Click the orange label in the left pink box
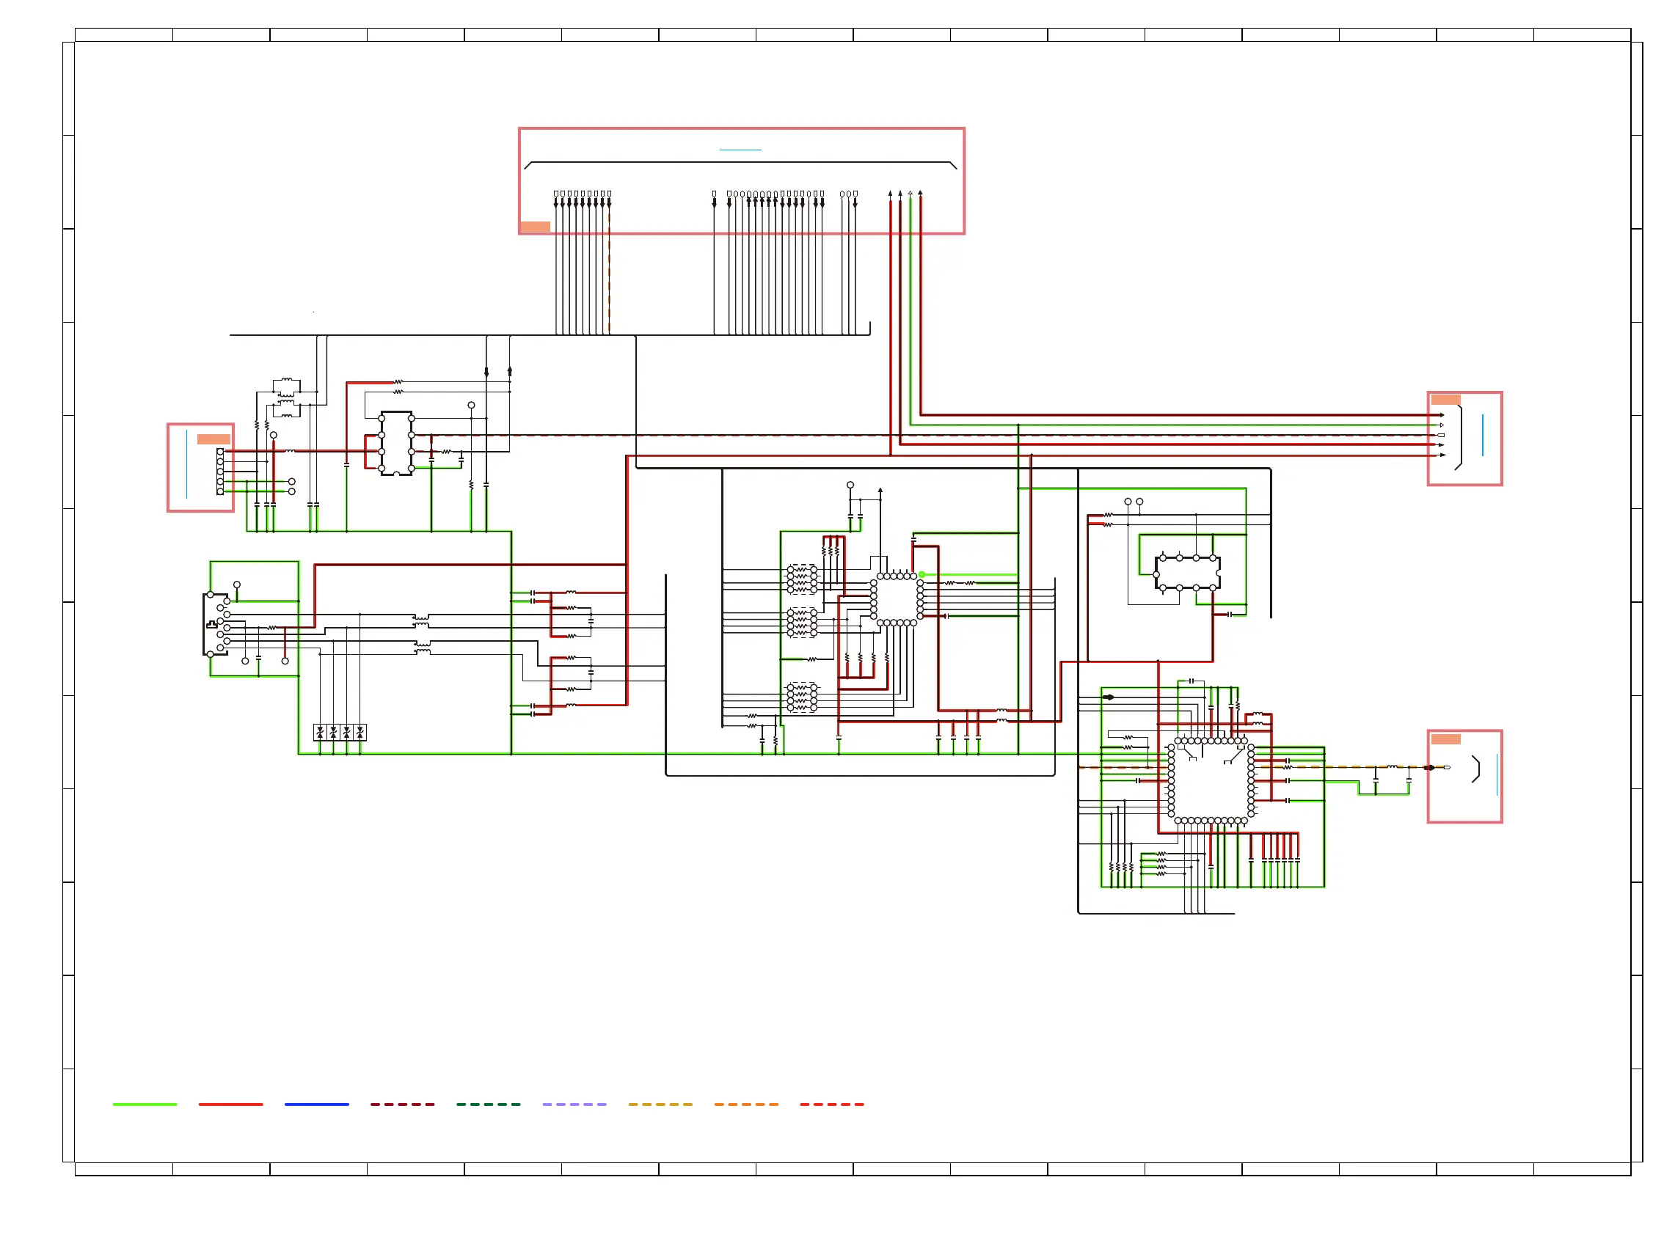Viewport: 1664px width, 1235px height. click(x=214, y=439)
